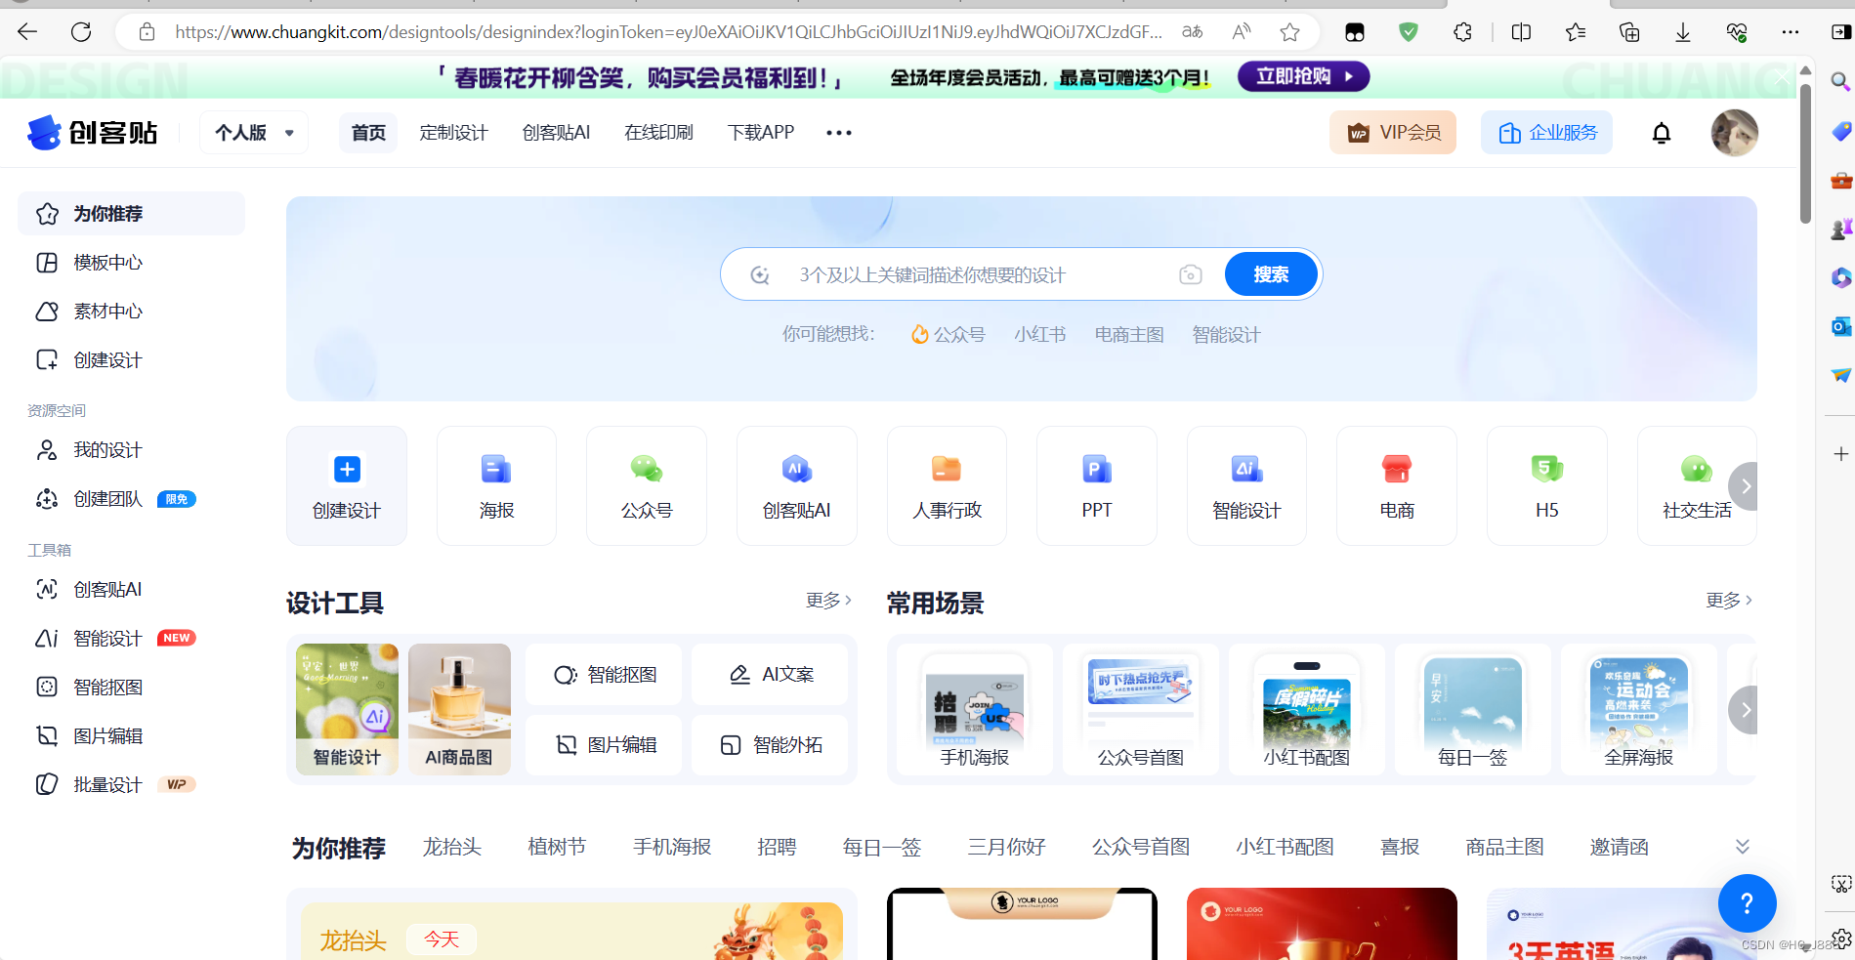Open 每日一签 scene thumbnail
The height and width of the screenshot is (960, 1855).
pos(1473,710)
